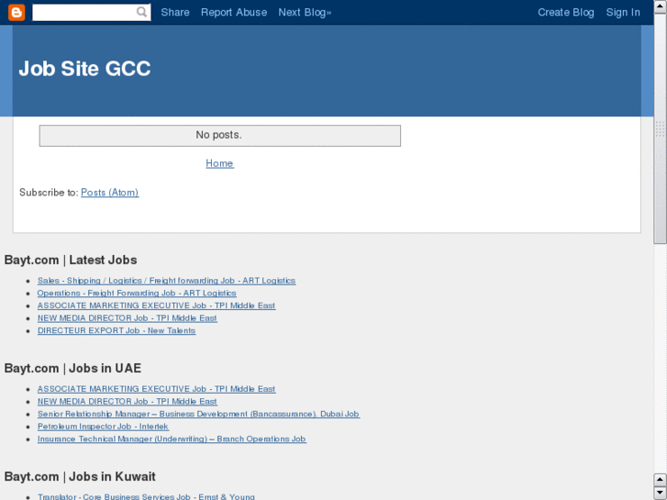The height and width of the screenshot is (500, 667).
Task: Open Translator - Core Business Services job link
Action: point(146,496)
